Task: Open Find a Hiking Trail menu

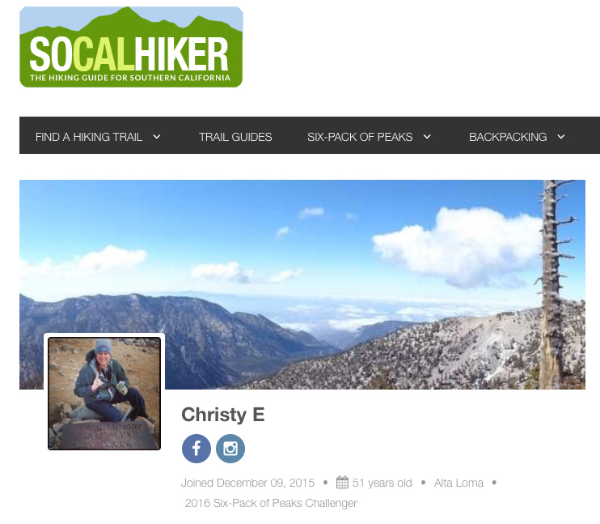Action: coord(89,137)
